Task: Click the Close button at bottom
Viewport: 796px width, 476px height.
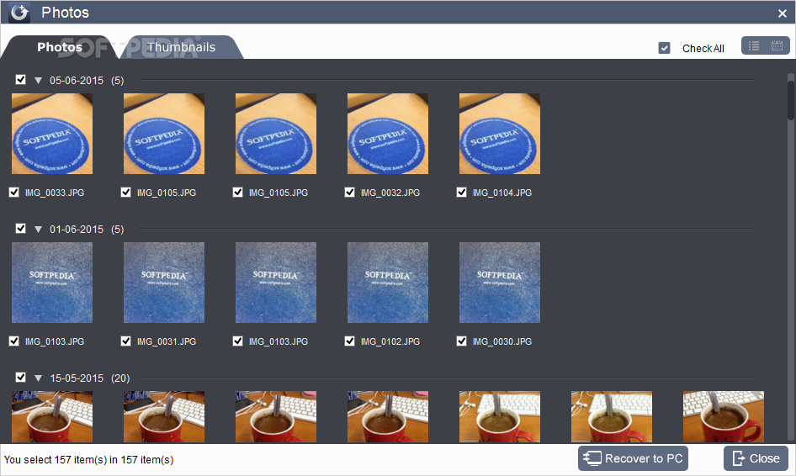Action: (756, 458)
